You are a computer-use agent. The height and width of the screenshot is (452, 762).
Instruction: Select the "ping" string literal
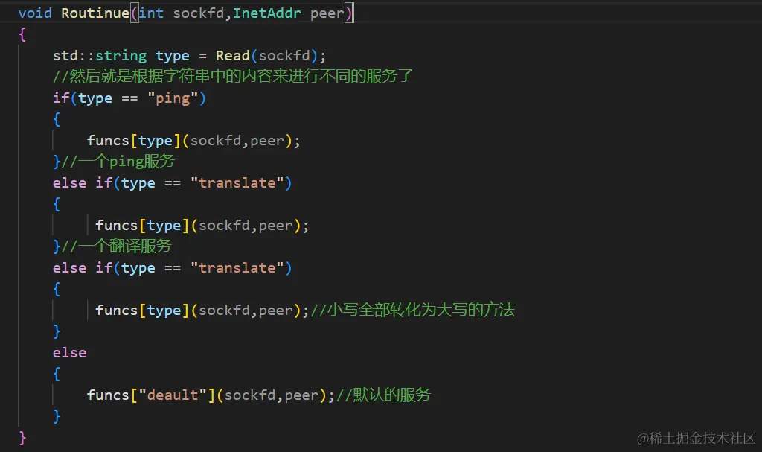tap(173, 98)
